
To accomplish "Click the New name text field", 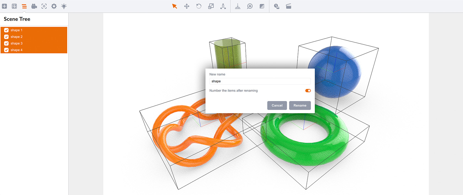I will (x=260, y=81).
